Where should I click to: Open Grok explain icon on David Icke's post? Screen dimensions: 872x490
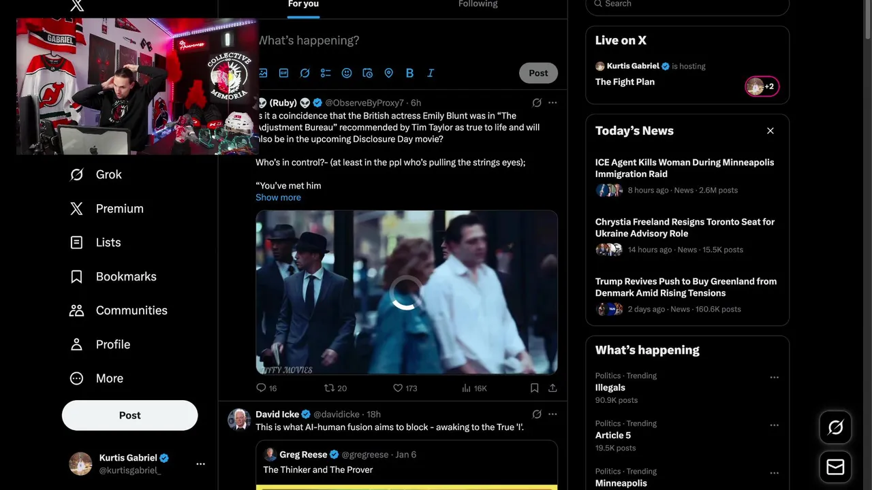click(x=537, y=414)
